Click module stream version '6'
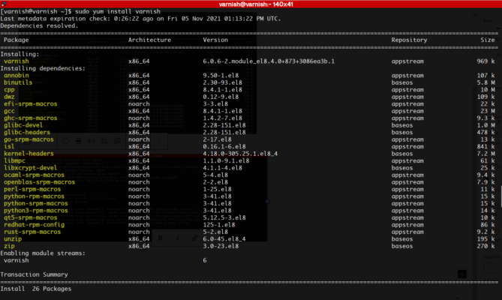Screen dimensions: 502x300 (x=205, y=260)
